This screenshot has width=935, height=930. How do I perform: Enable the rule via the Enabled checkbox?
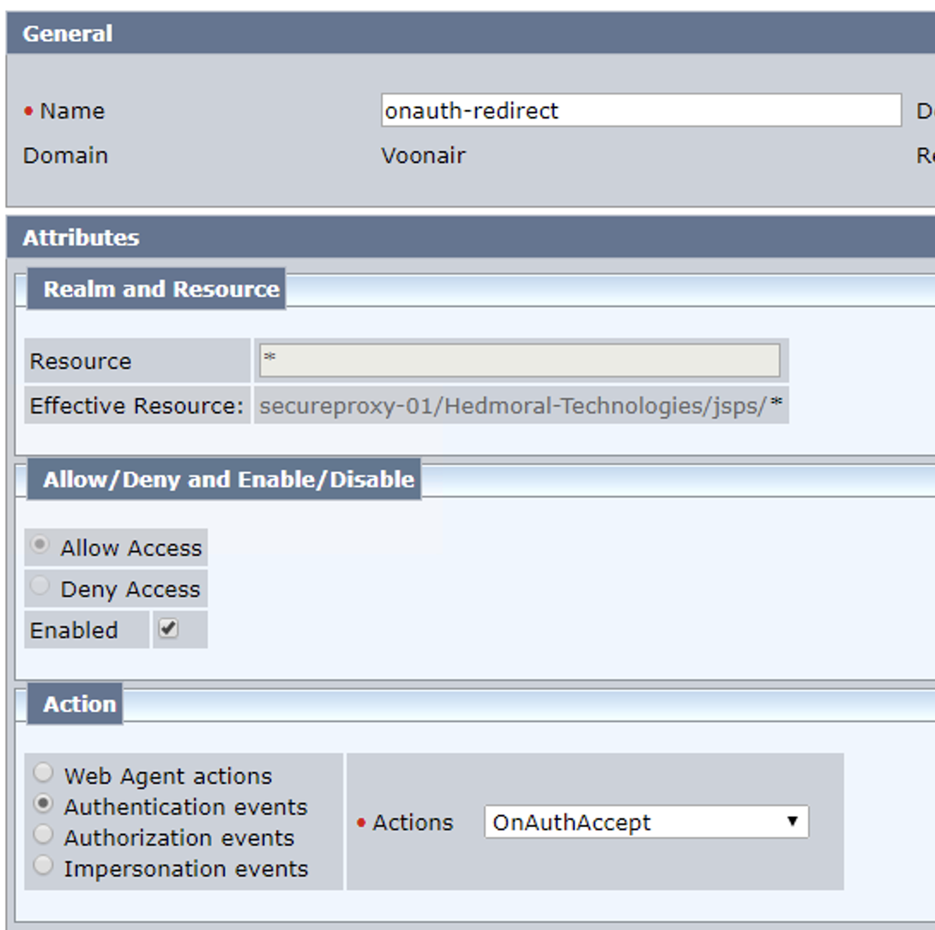coord(168,627)
